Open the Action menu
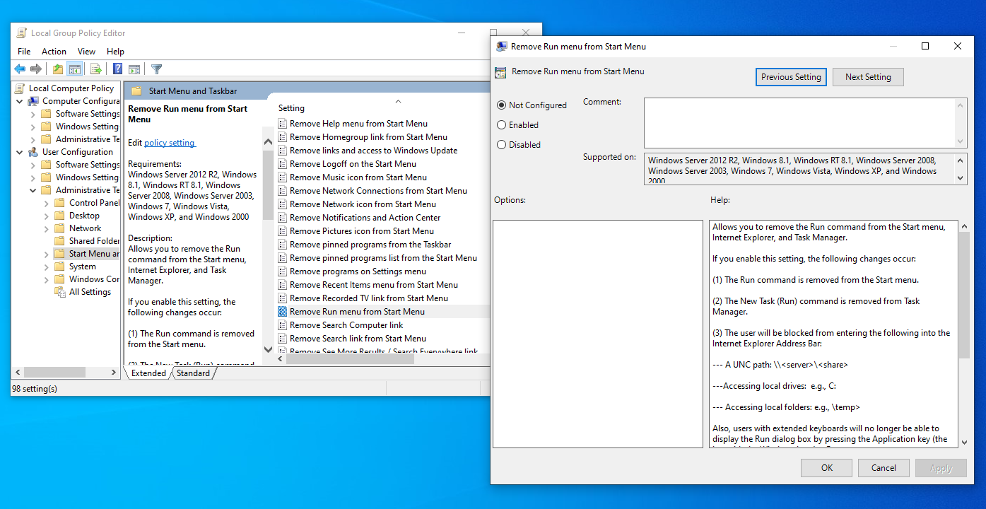 (54, 52)
